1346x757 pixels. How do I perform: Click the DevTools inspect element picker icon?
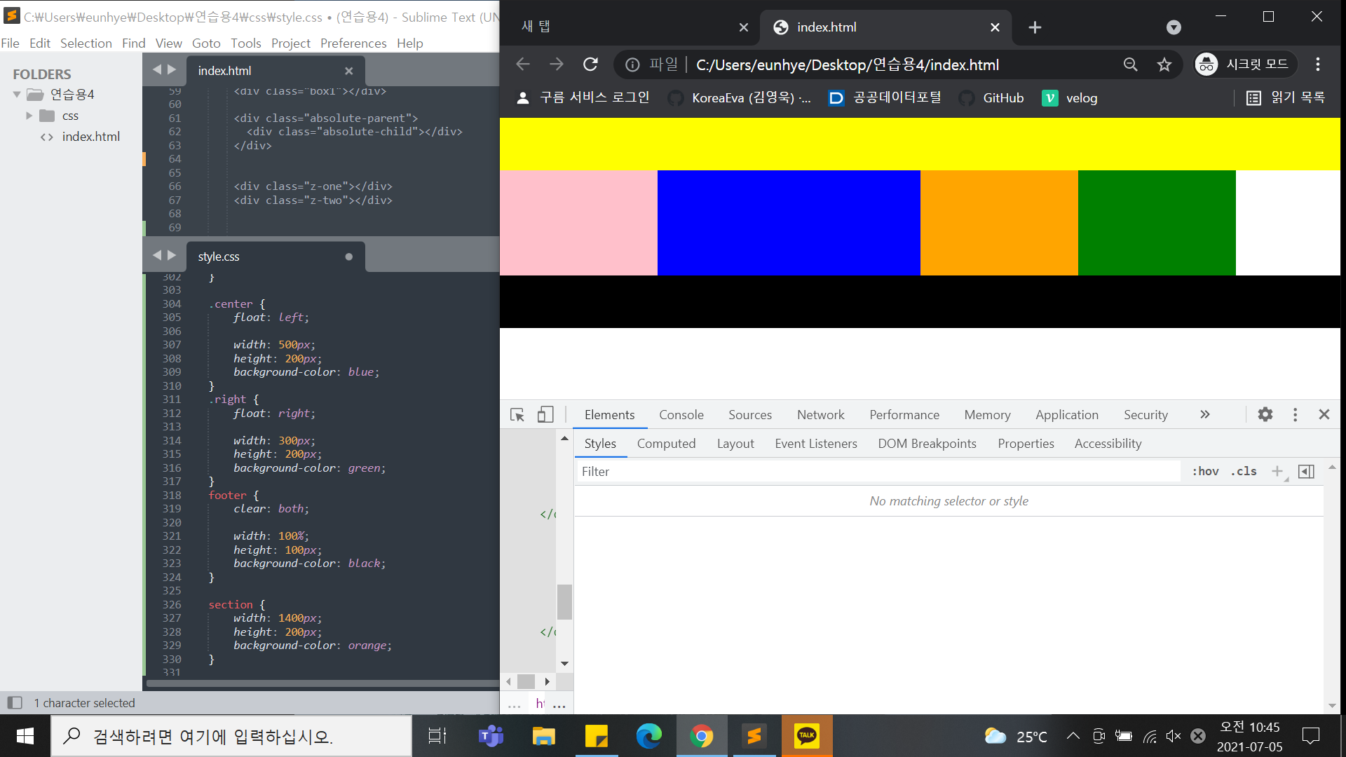(517, 415)
